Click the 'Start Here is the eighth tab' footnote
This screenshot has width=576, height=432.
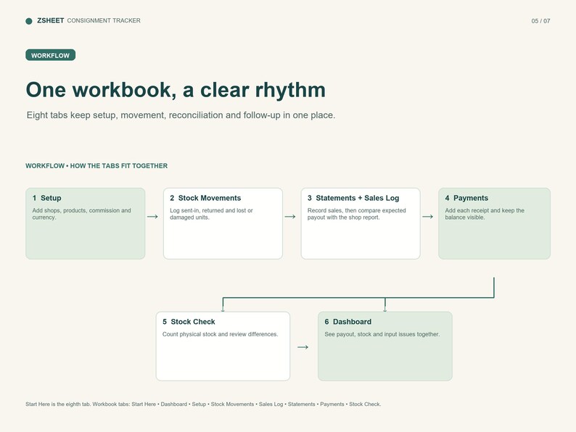pyautogui.click(x=203, y=404)
